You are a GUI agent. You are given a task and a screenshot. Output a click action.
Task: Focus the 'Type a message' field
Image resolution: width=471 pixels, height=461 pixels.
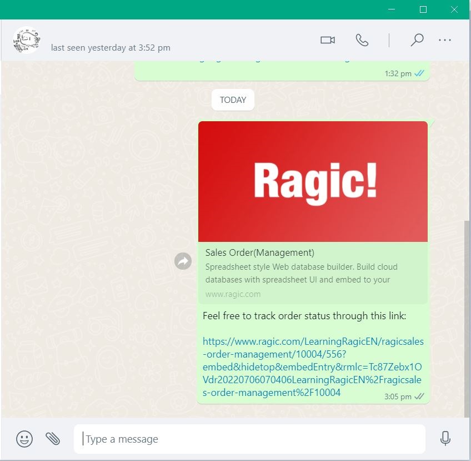(249, 439)
